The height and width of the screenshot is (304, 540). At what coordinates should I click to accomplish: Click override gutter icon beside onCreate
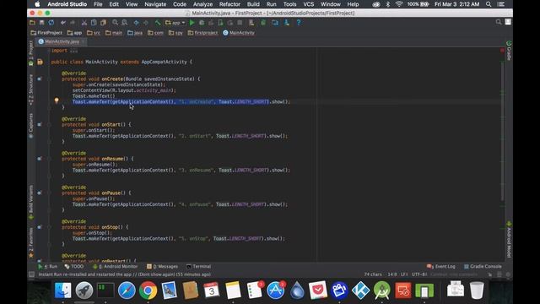point(40,79)
